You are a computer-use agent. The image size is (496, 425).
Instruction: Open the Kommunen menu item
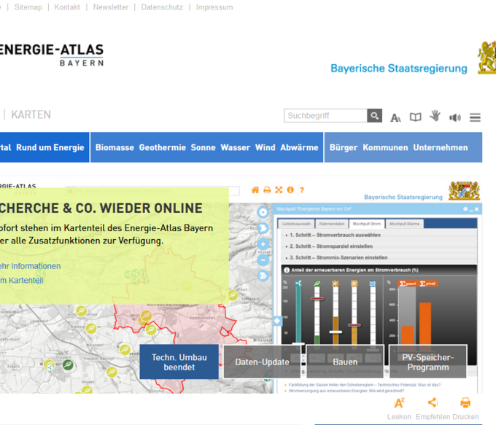(385, 148)
